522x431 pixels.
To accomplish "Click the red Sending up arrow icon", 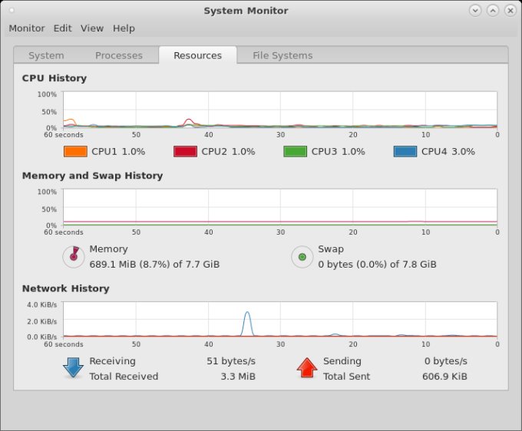I will (307, 368).
